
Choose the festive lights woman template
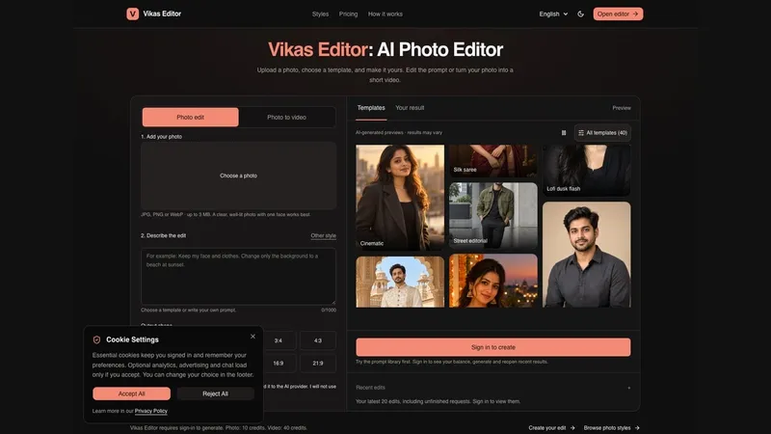point(493,281)
